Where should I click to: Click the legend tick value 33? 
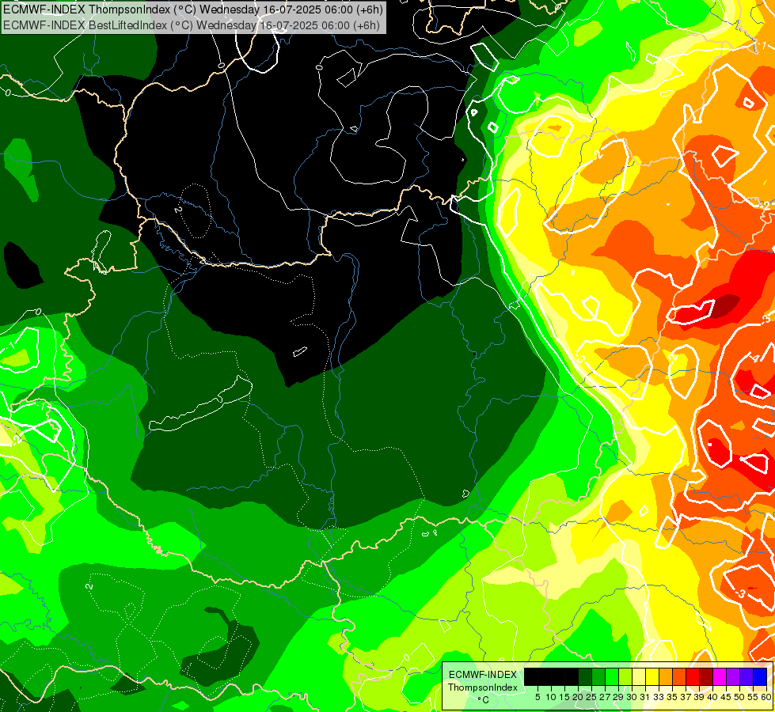tap(659, 697)
